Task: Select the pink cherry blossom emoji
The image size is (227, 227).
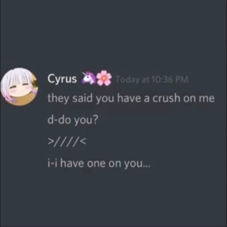Action: [x=104, y=78]
